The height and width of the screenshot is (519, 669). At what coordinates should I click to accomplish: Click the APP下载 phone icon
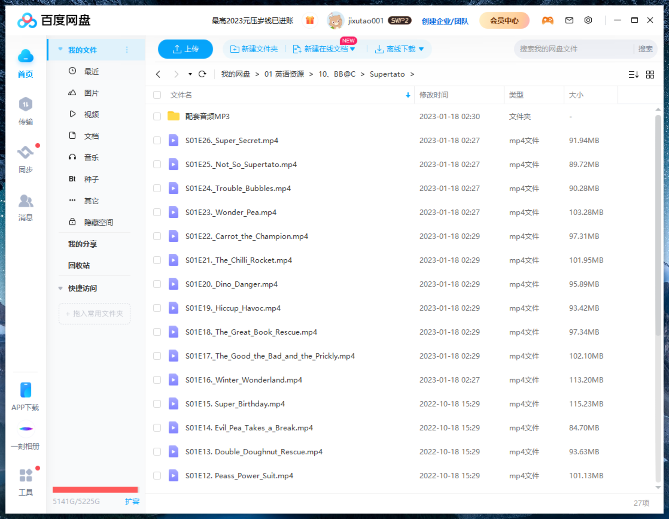click(26, 390)
